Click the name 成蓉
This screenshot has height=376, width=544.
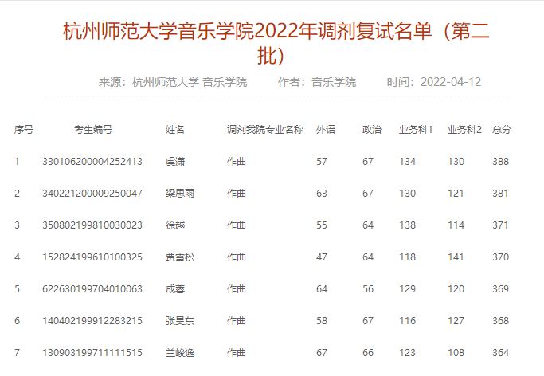point(175,289)
